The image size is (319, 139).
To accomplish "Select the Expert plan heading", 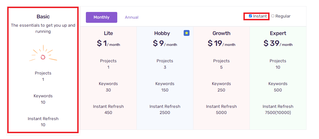I will pyautogui.click(x=278, y=33).
